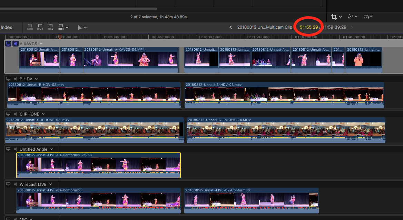Click the Overwrite clip edit icon
The width and height of the screenshot is (403, 220).
tap(61, 27)
